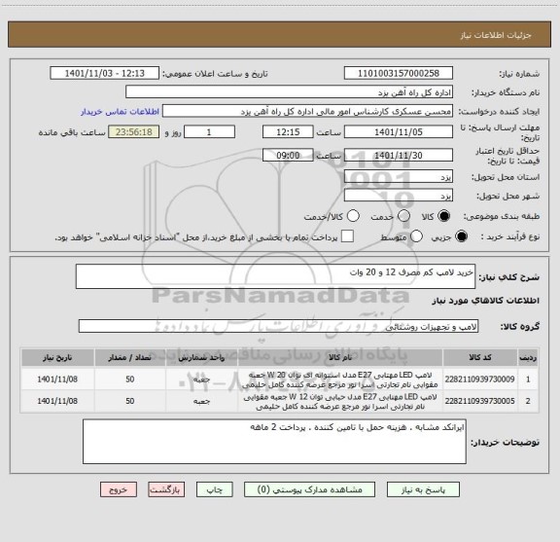Click the public announcement date field 1401/11/03 - 12:13
This screenshot has height=542, width=560.
tap(105, 73)
